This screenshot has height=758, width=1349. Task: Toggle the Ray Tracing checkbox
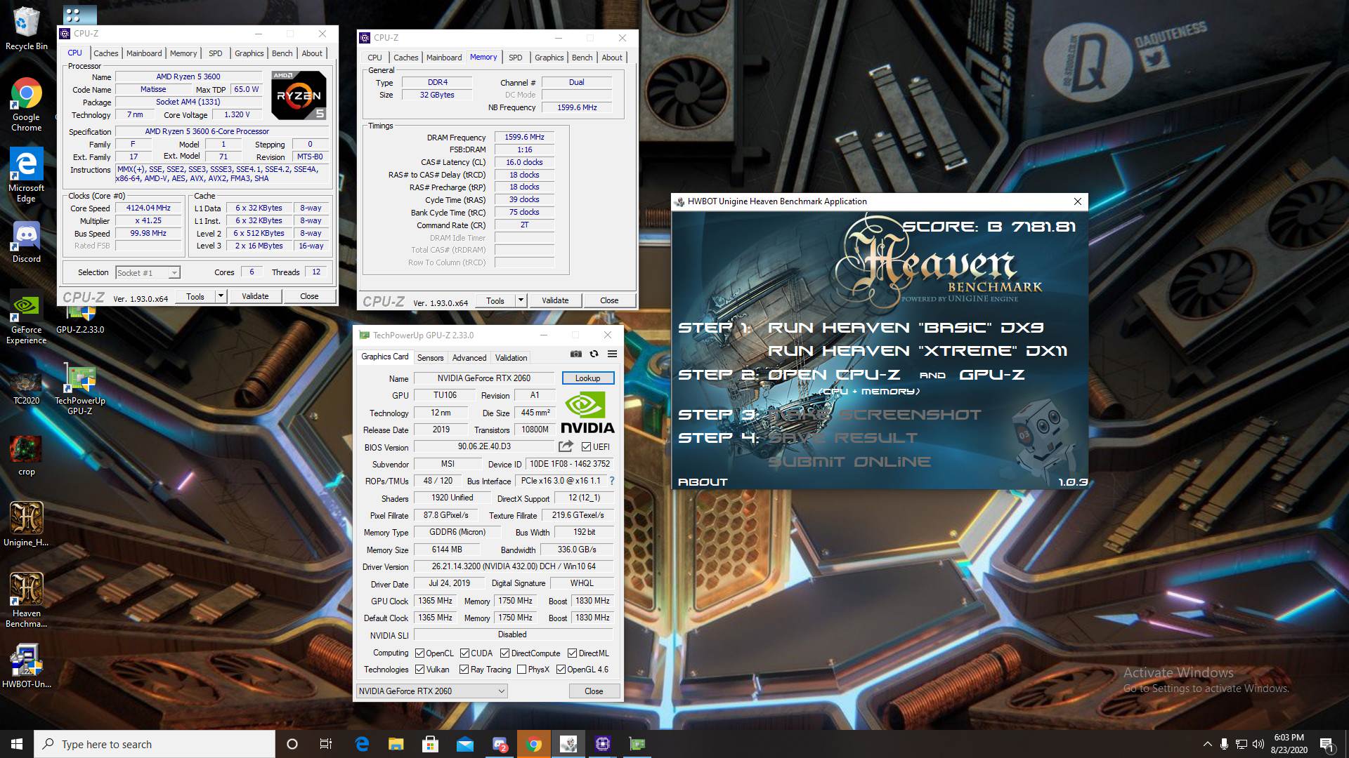pos(464,670)
